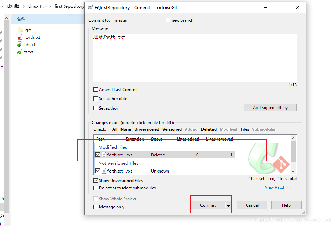Check Deleted files filter
The width and height of the screenshot is (335, 226).
[x=209, y=129]
